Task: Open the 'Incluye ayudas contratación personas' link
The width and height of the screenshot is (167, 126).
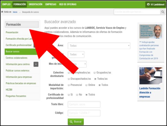Action: click(x=149, y=50)
